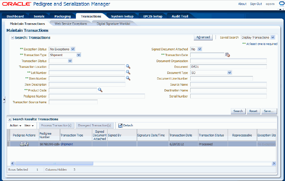The height and width of the screenshot is (181, 285).
Task: Open the Document Type dropdown
Action: (229, 73)
